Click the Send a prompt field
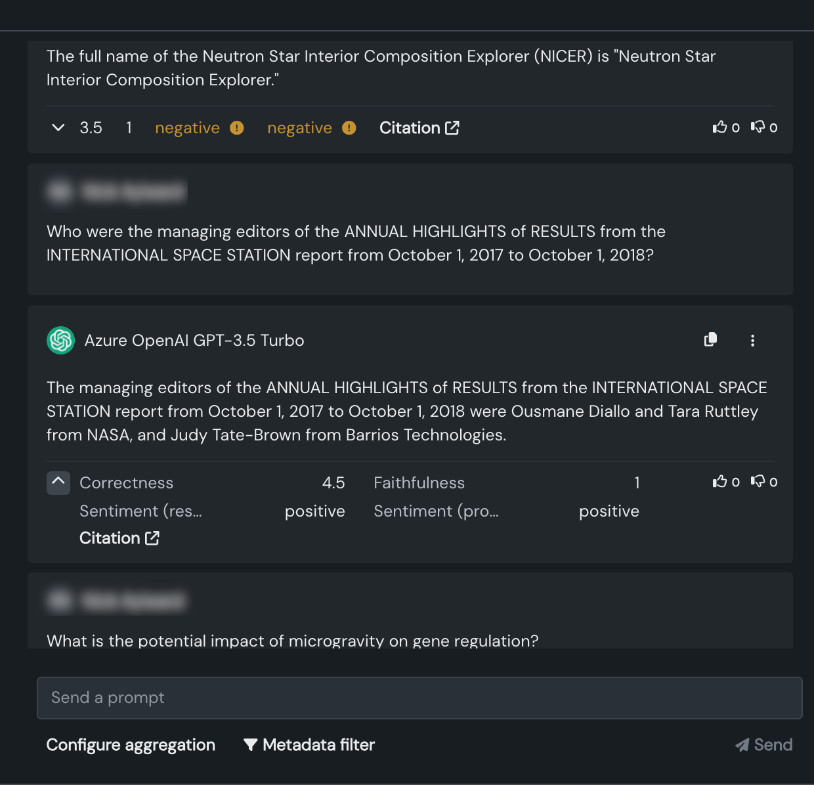Screen dimensions: 814x785 pyautogui.click(x=419, y=698)
